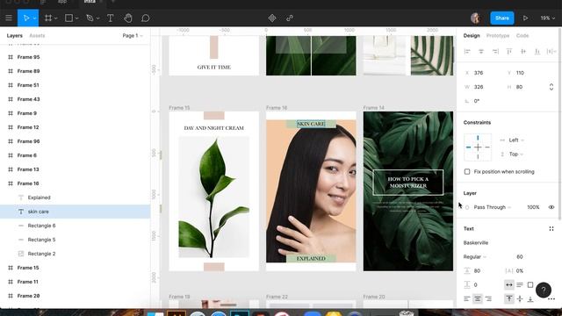Select the Rectangle shape tool
Screen dimensions: 562x316
68,18
